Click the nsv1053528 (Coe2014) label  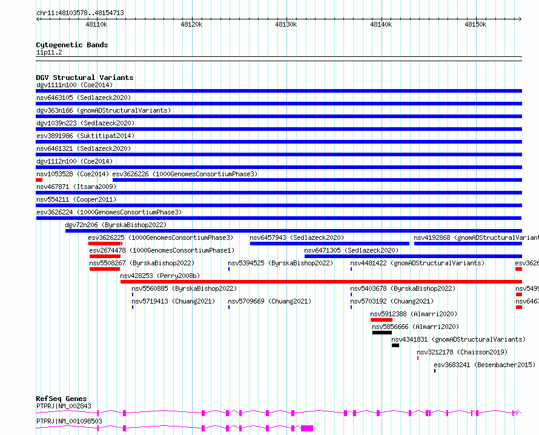(x=73, y=174)
